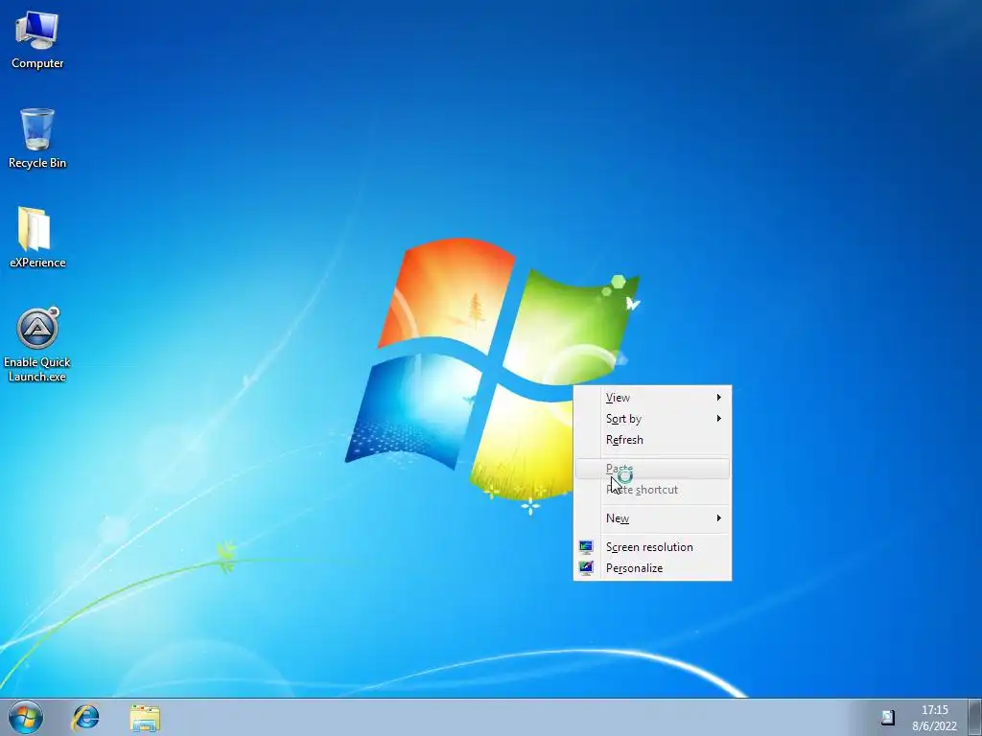Click the Screen resolution monitor icon

(586, 547)
